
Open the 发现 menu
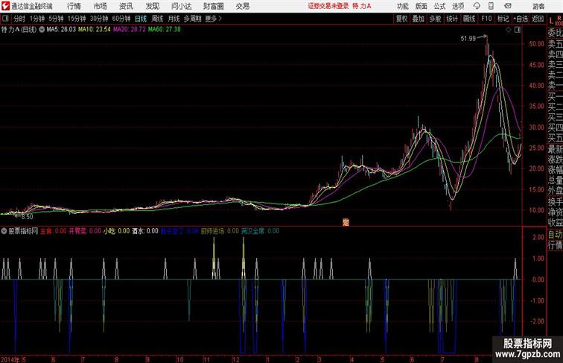pos(152,6)
